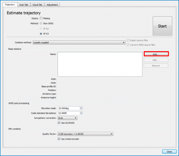Image resolution: width=179 pixels, height=156 pixels.
Task: Open the Quality factor dropdown
Action: pyautogui.click(x=85, y=134)
